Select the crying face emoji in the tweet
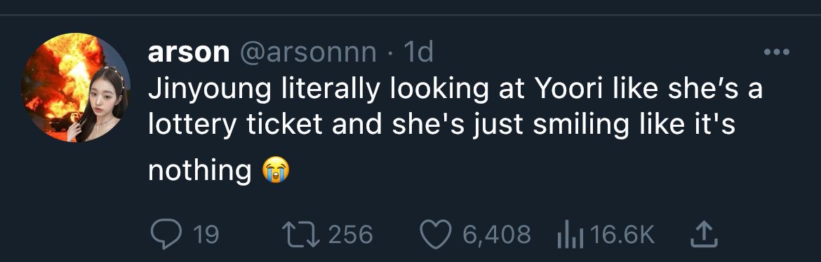Viewport: 821px width, 262px height. coord(276,170)
